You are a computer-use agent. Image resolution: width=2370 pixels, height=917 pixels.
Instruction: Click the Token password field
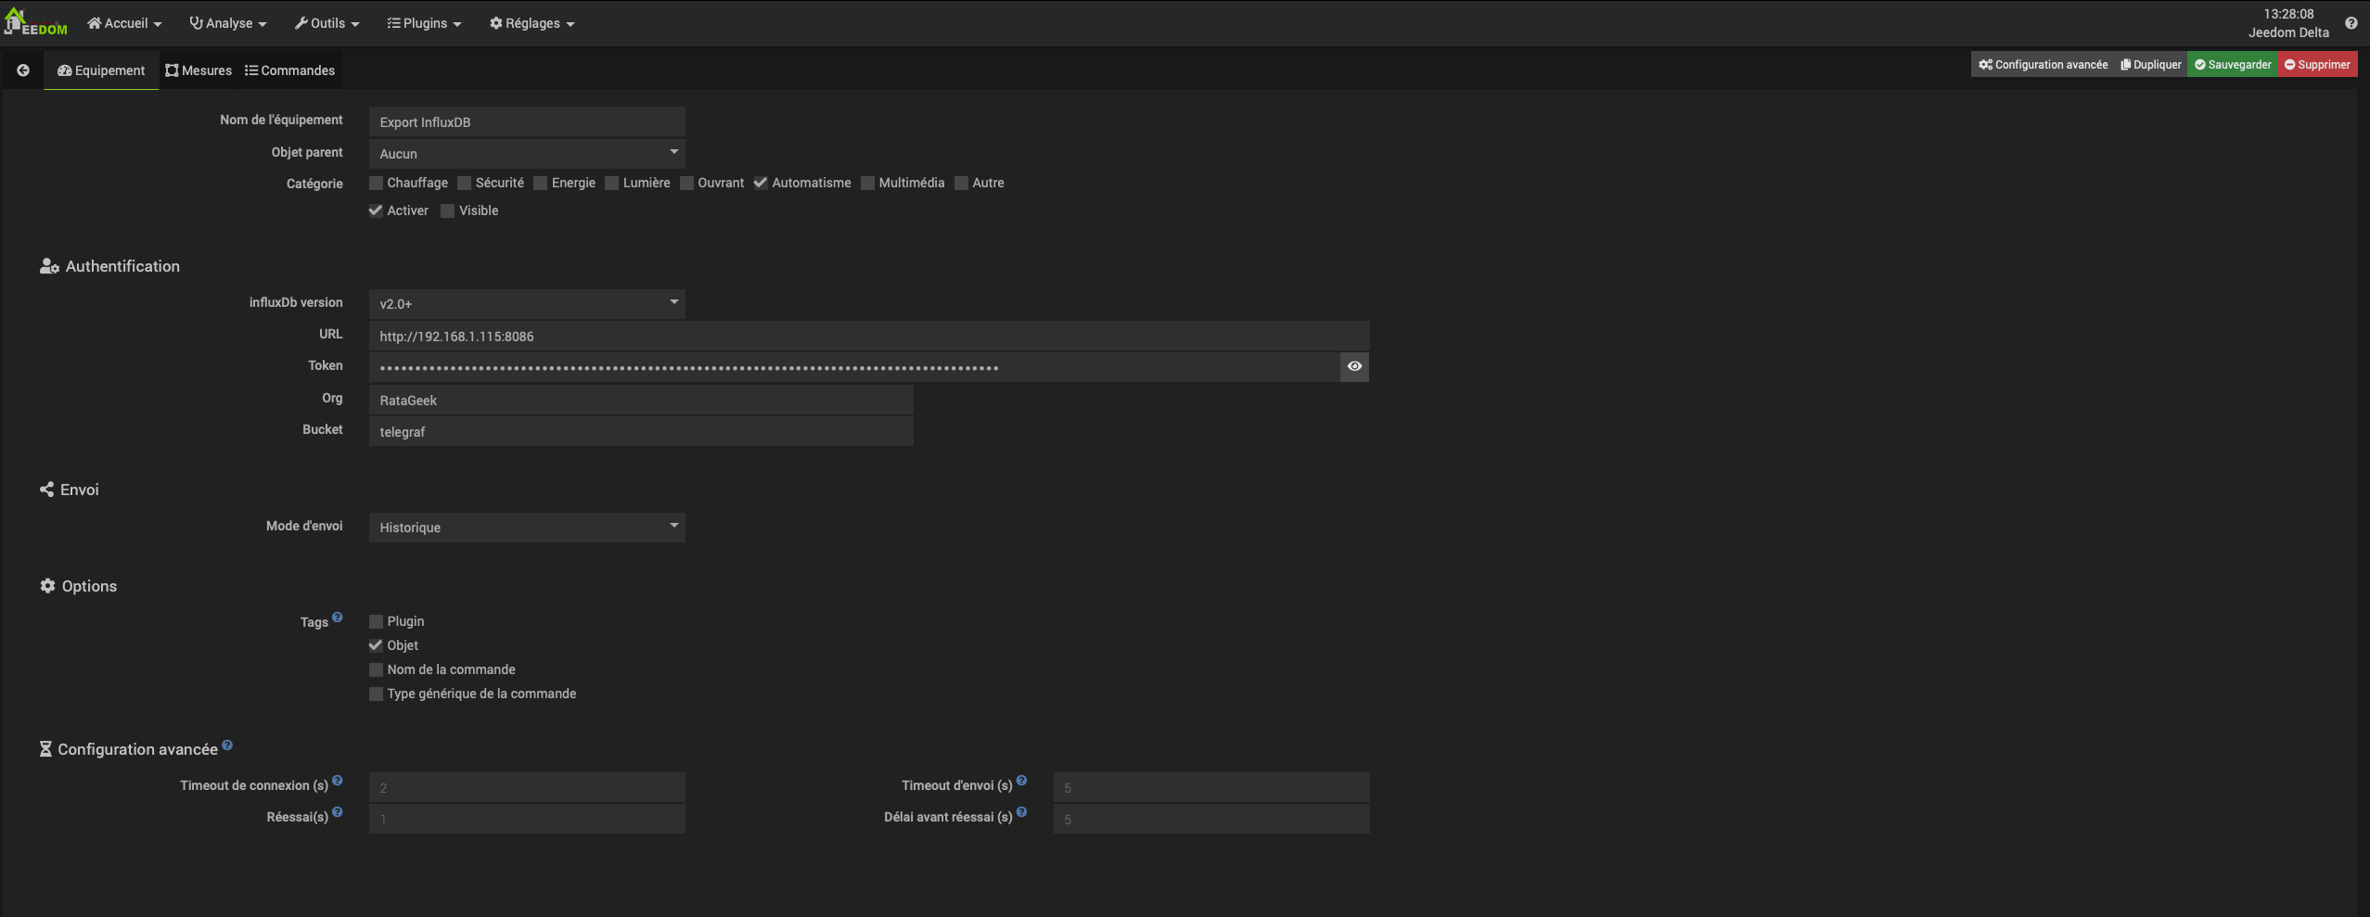(x=854, y=367)
